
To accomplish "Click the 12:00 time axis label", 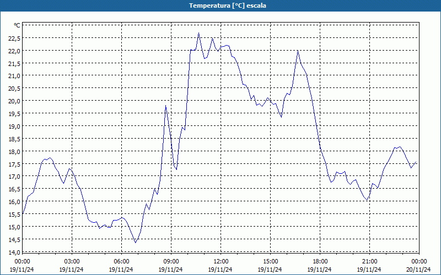I will pos(221,262).
